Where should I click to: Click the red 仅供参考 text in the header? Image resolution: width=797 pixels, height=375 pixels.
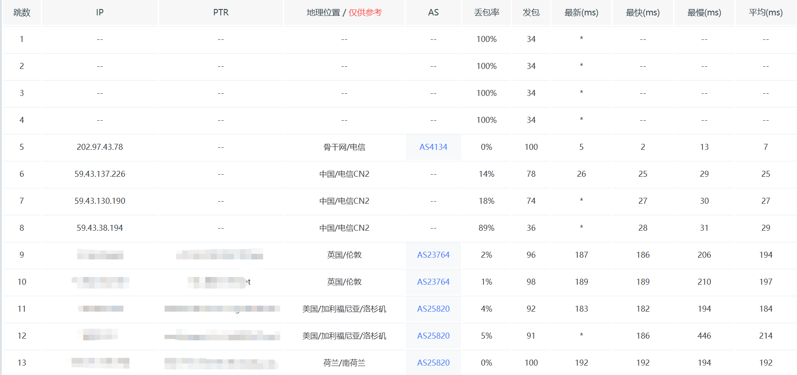click(365, 12)
